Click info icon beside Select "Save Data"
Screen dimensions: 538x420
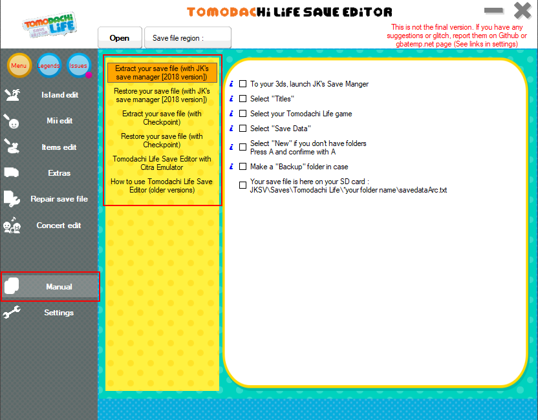[x=231, y=128]
